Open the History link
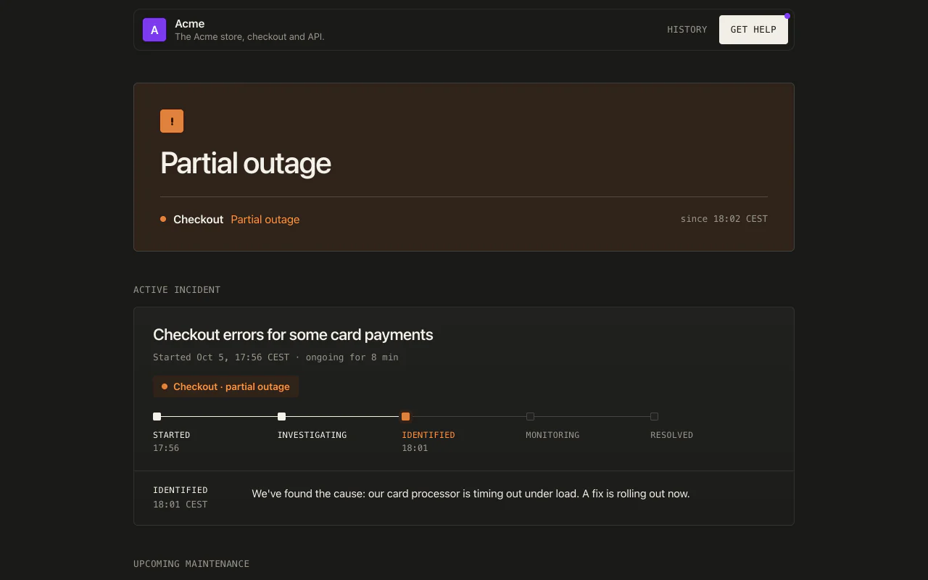 (687, 30)
